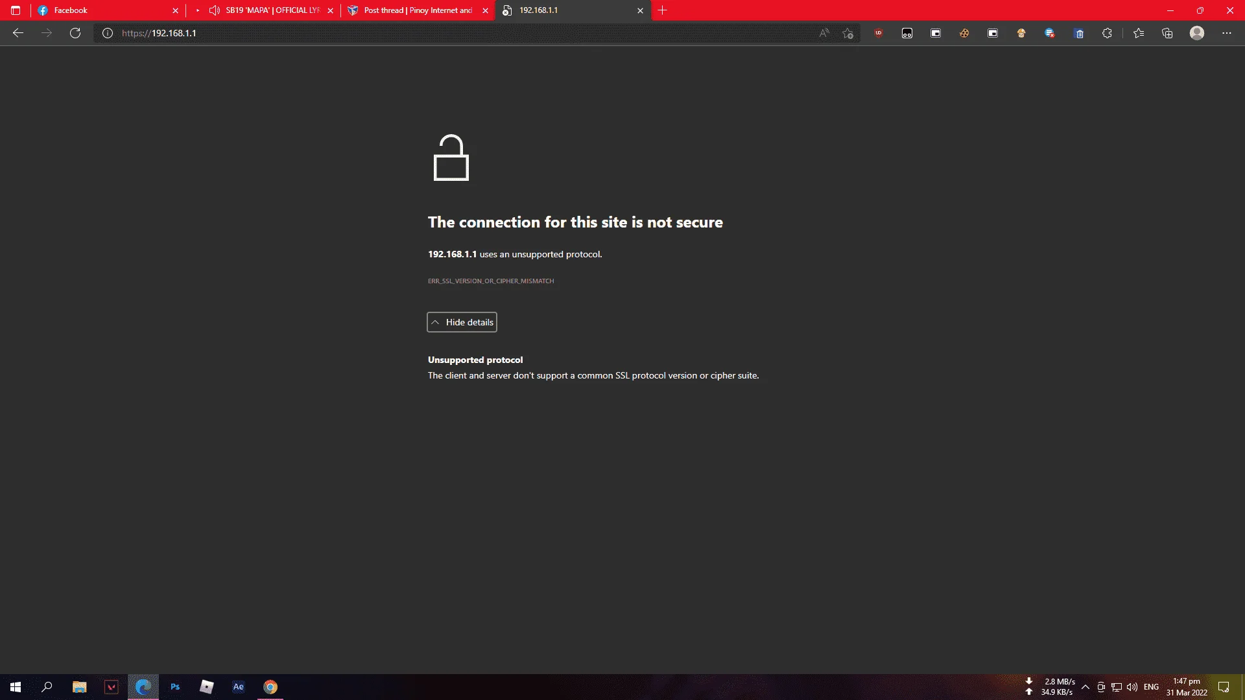The image size is (1245, 700).
Task: Click 'The connection for this site is not secure'
Action: [575, 222]
